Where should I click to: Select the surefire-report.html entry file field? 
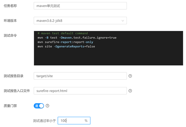[x=80, y=91]
